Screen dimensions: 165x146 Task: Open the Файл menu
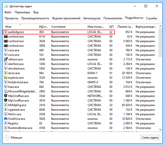(8, 12)
